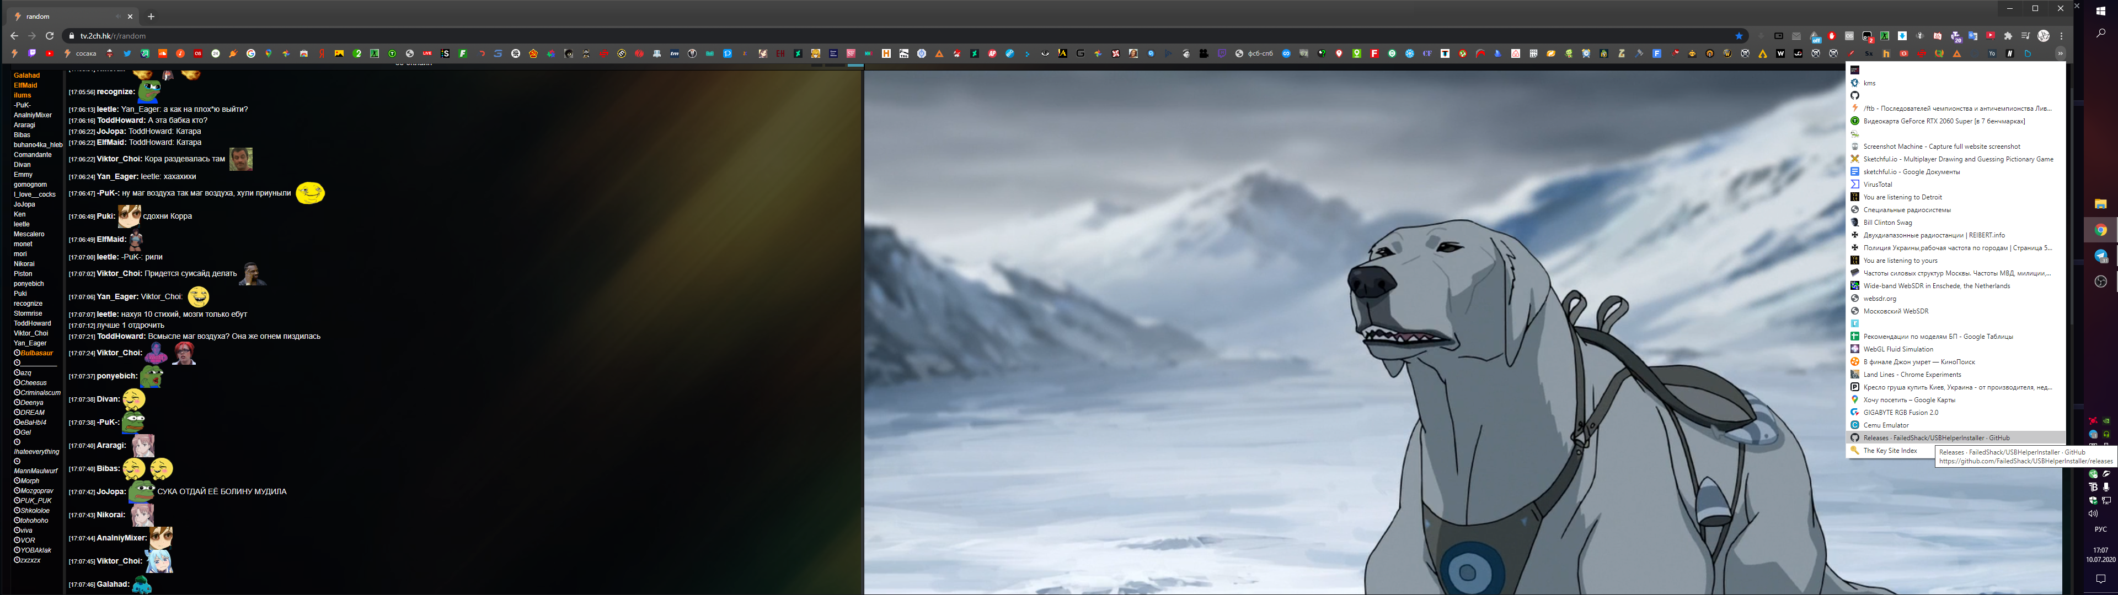The width and height of the screenshot is (2118, 595).
Task: Open the Twitter bird bookmark
Action: (127, 53)
